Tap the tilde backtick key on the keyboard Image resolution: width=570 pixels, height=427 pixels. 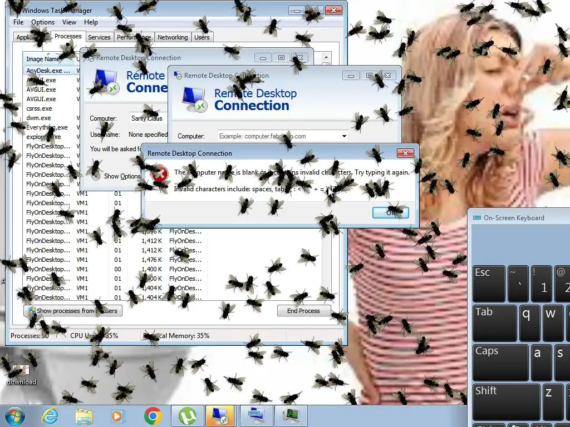(x=518, y=284)
